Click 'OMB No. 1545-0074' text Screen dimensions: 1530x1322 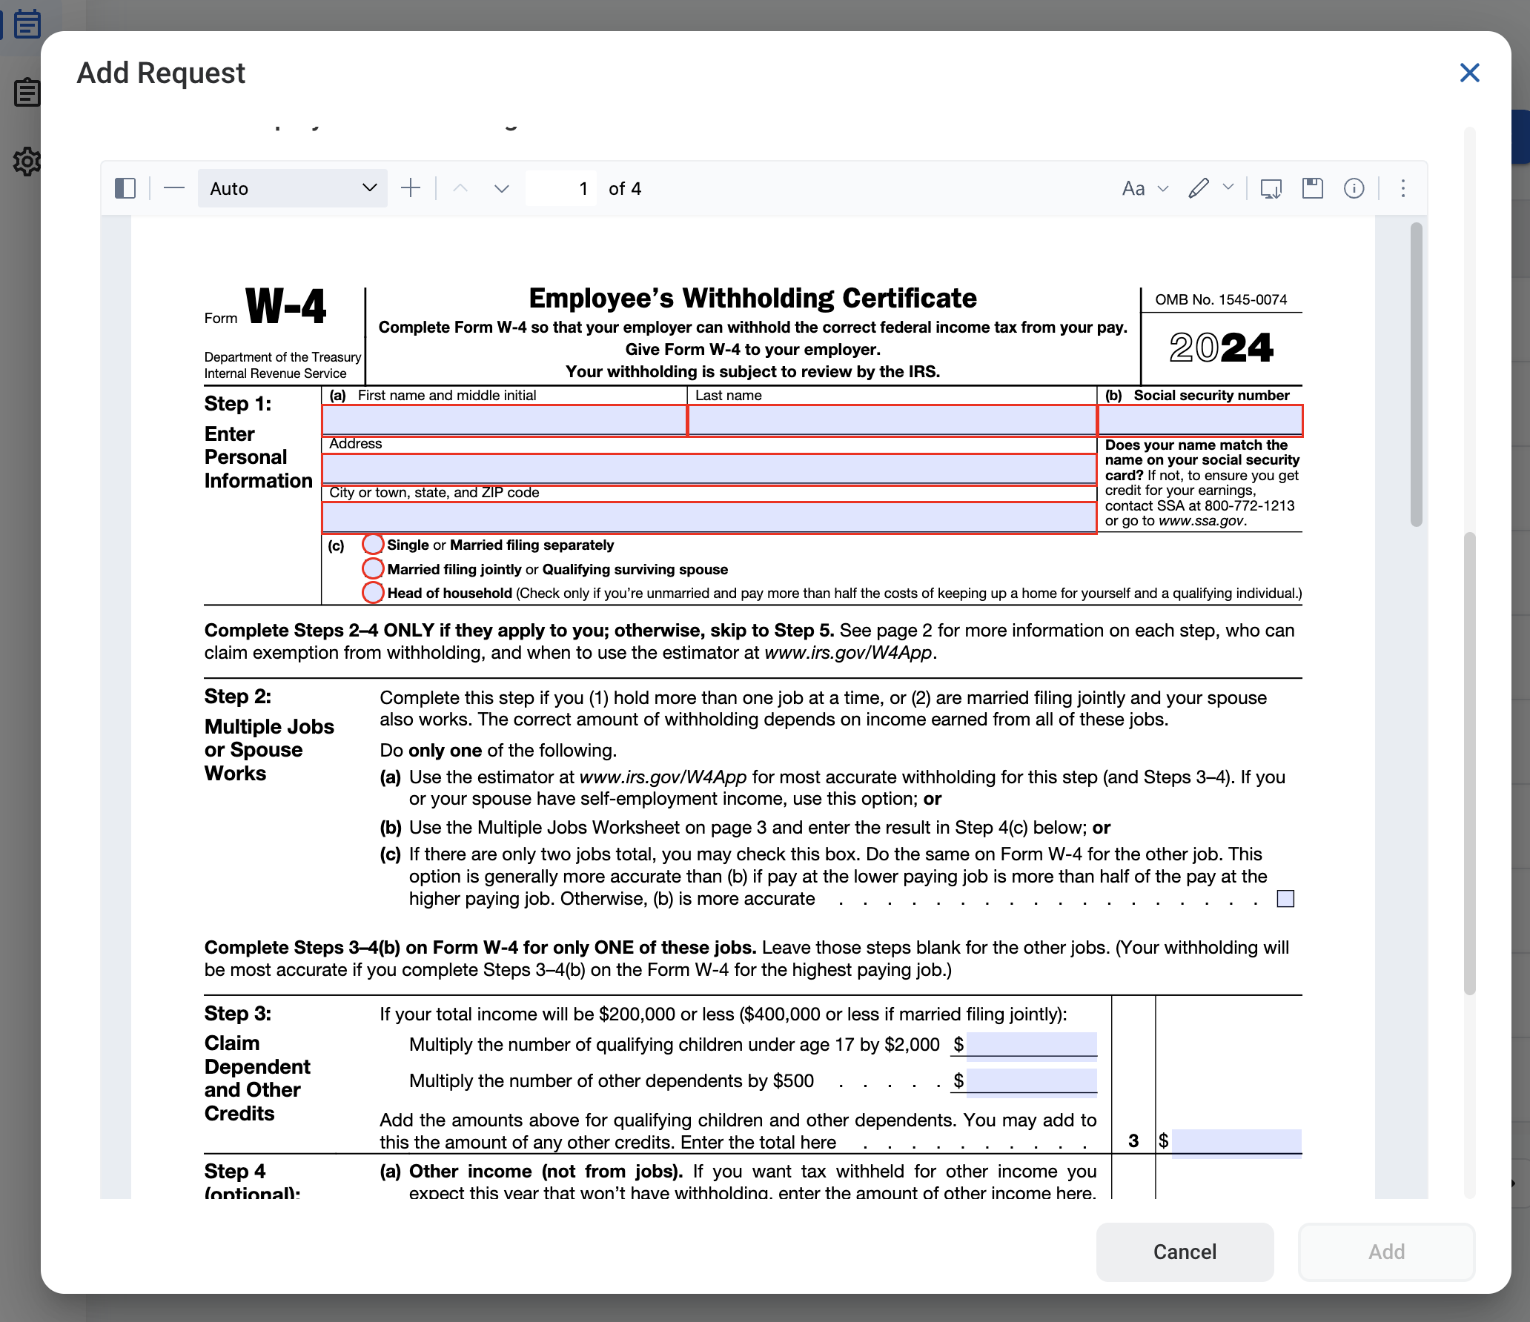(x=1221, y=299)
